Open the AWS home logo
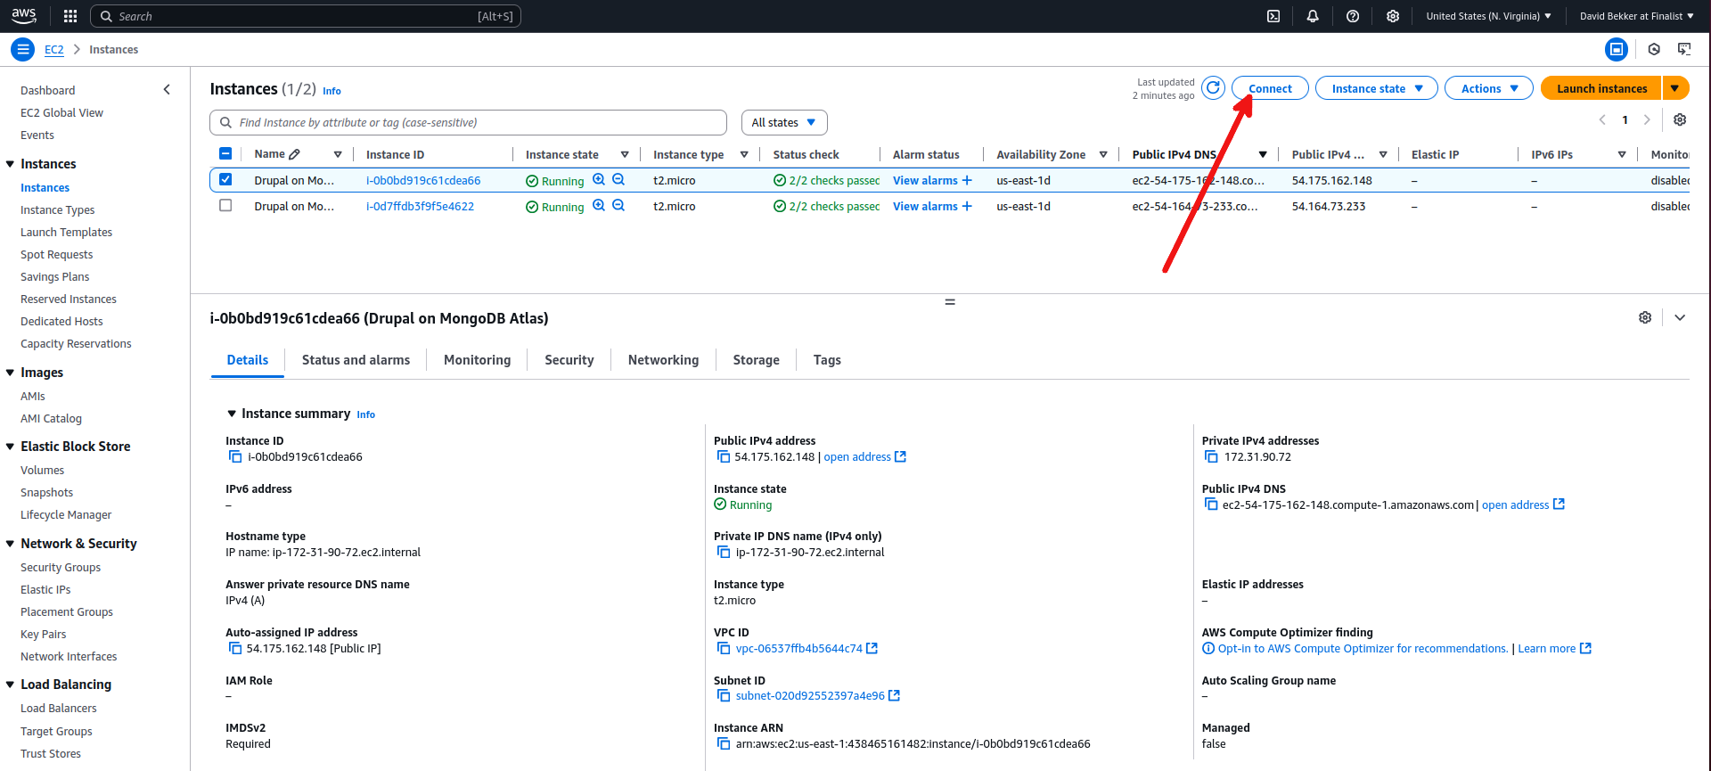The height and width of the screenshot is (771, 1711). point(24,16)
